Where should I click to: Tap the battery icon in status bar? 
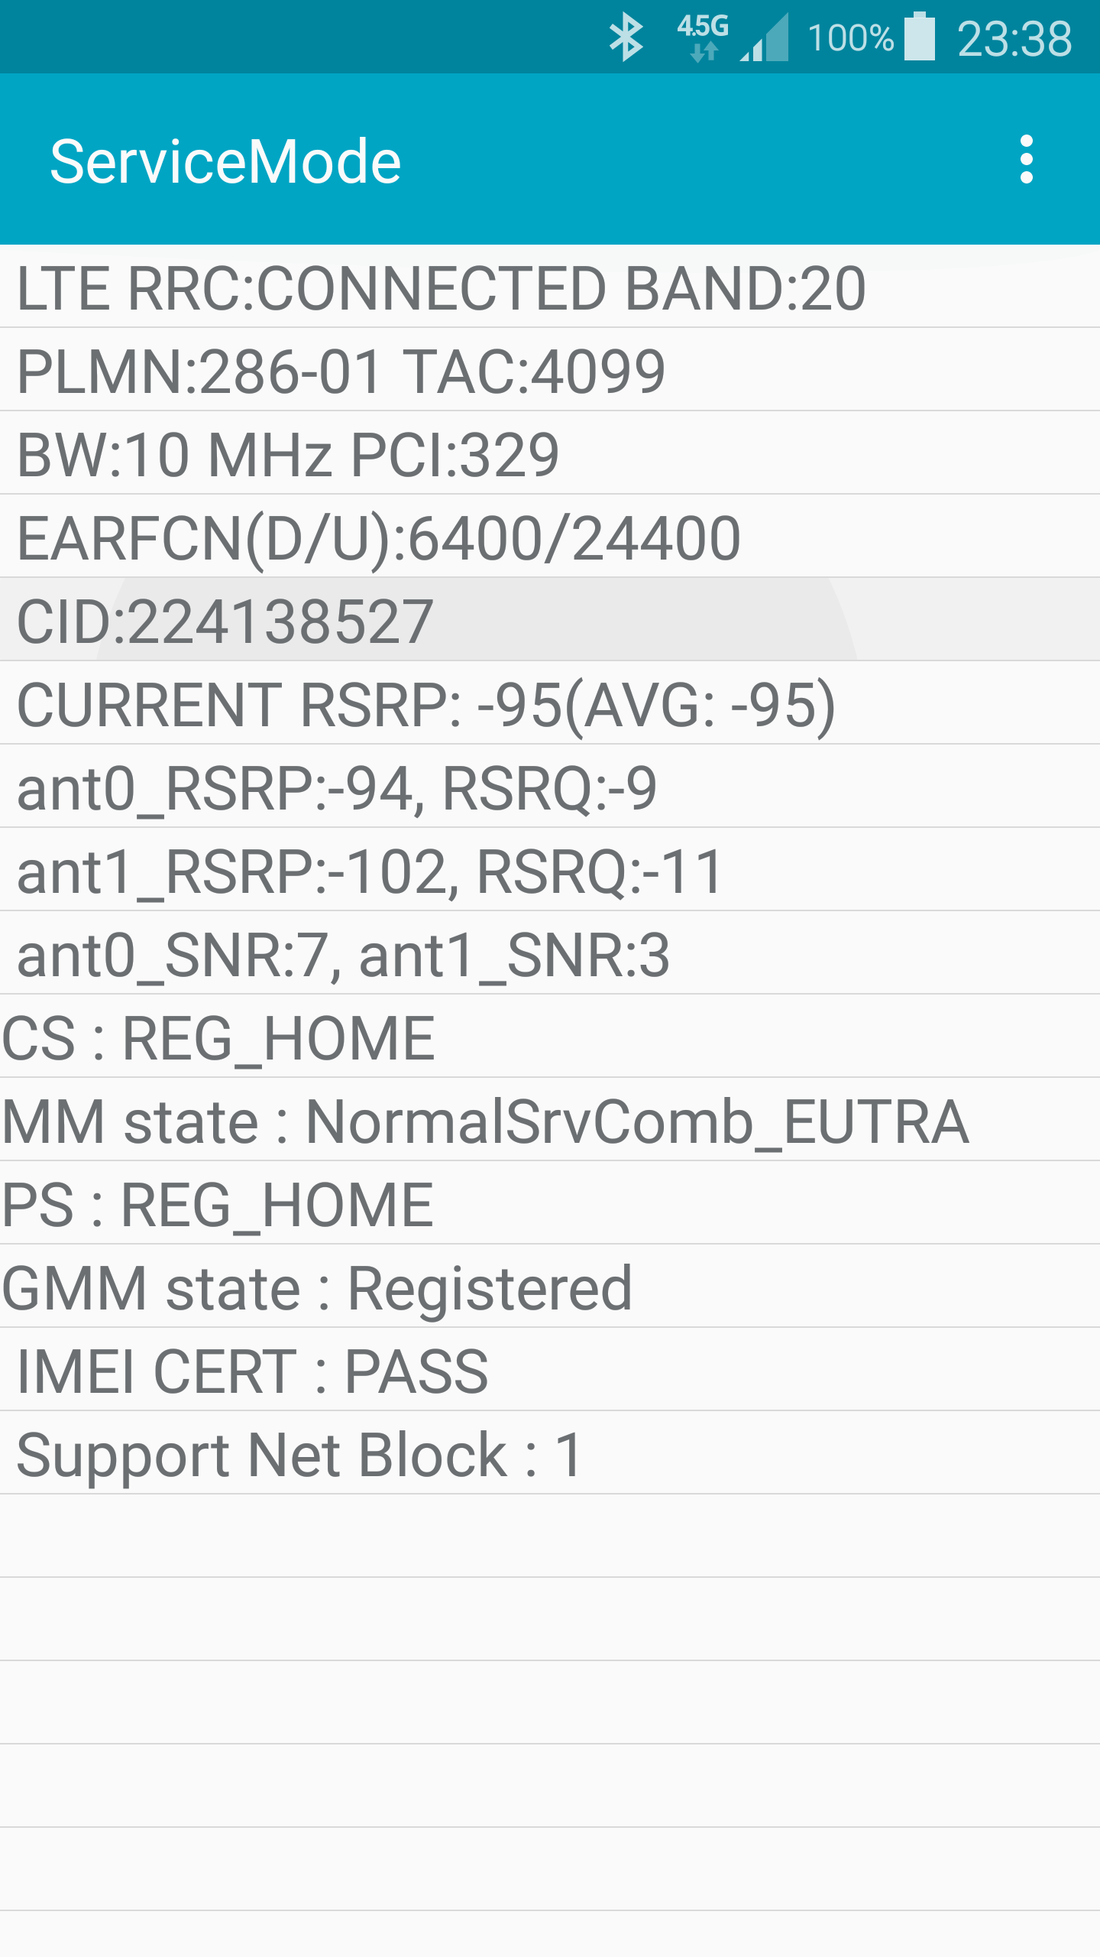(920, 37)
